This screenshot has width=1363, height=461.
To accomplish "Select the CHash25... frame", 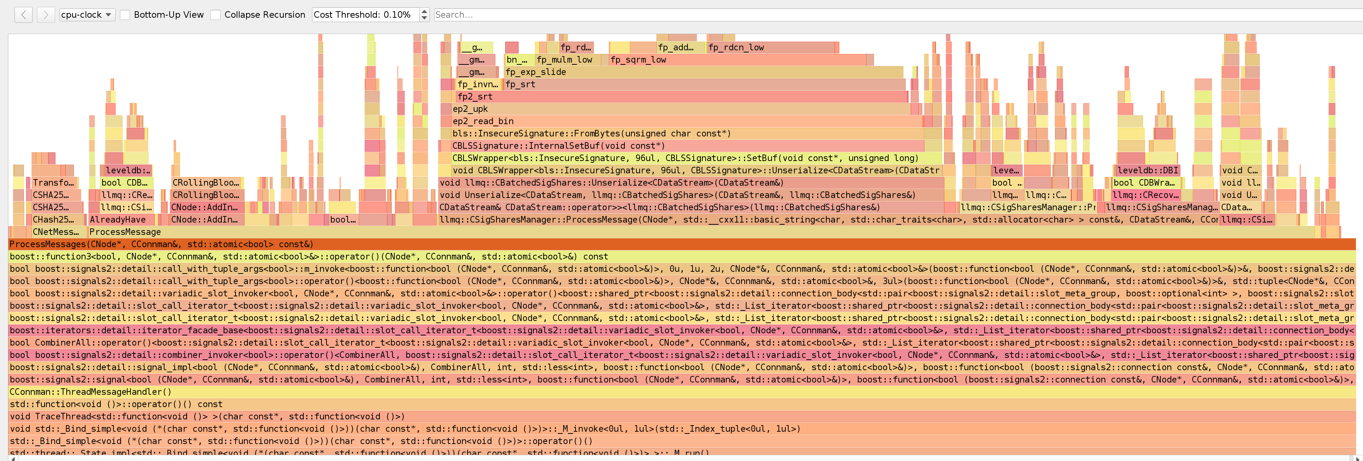I will click(x=58, y=220).
